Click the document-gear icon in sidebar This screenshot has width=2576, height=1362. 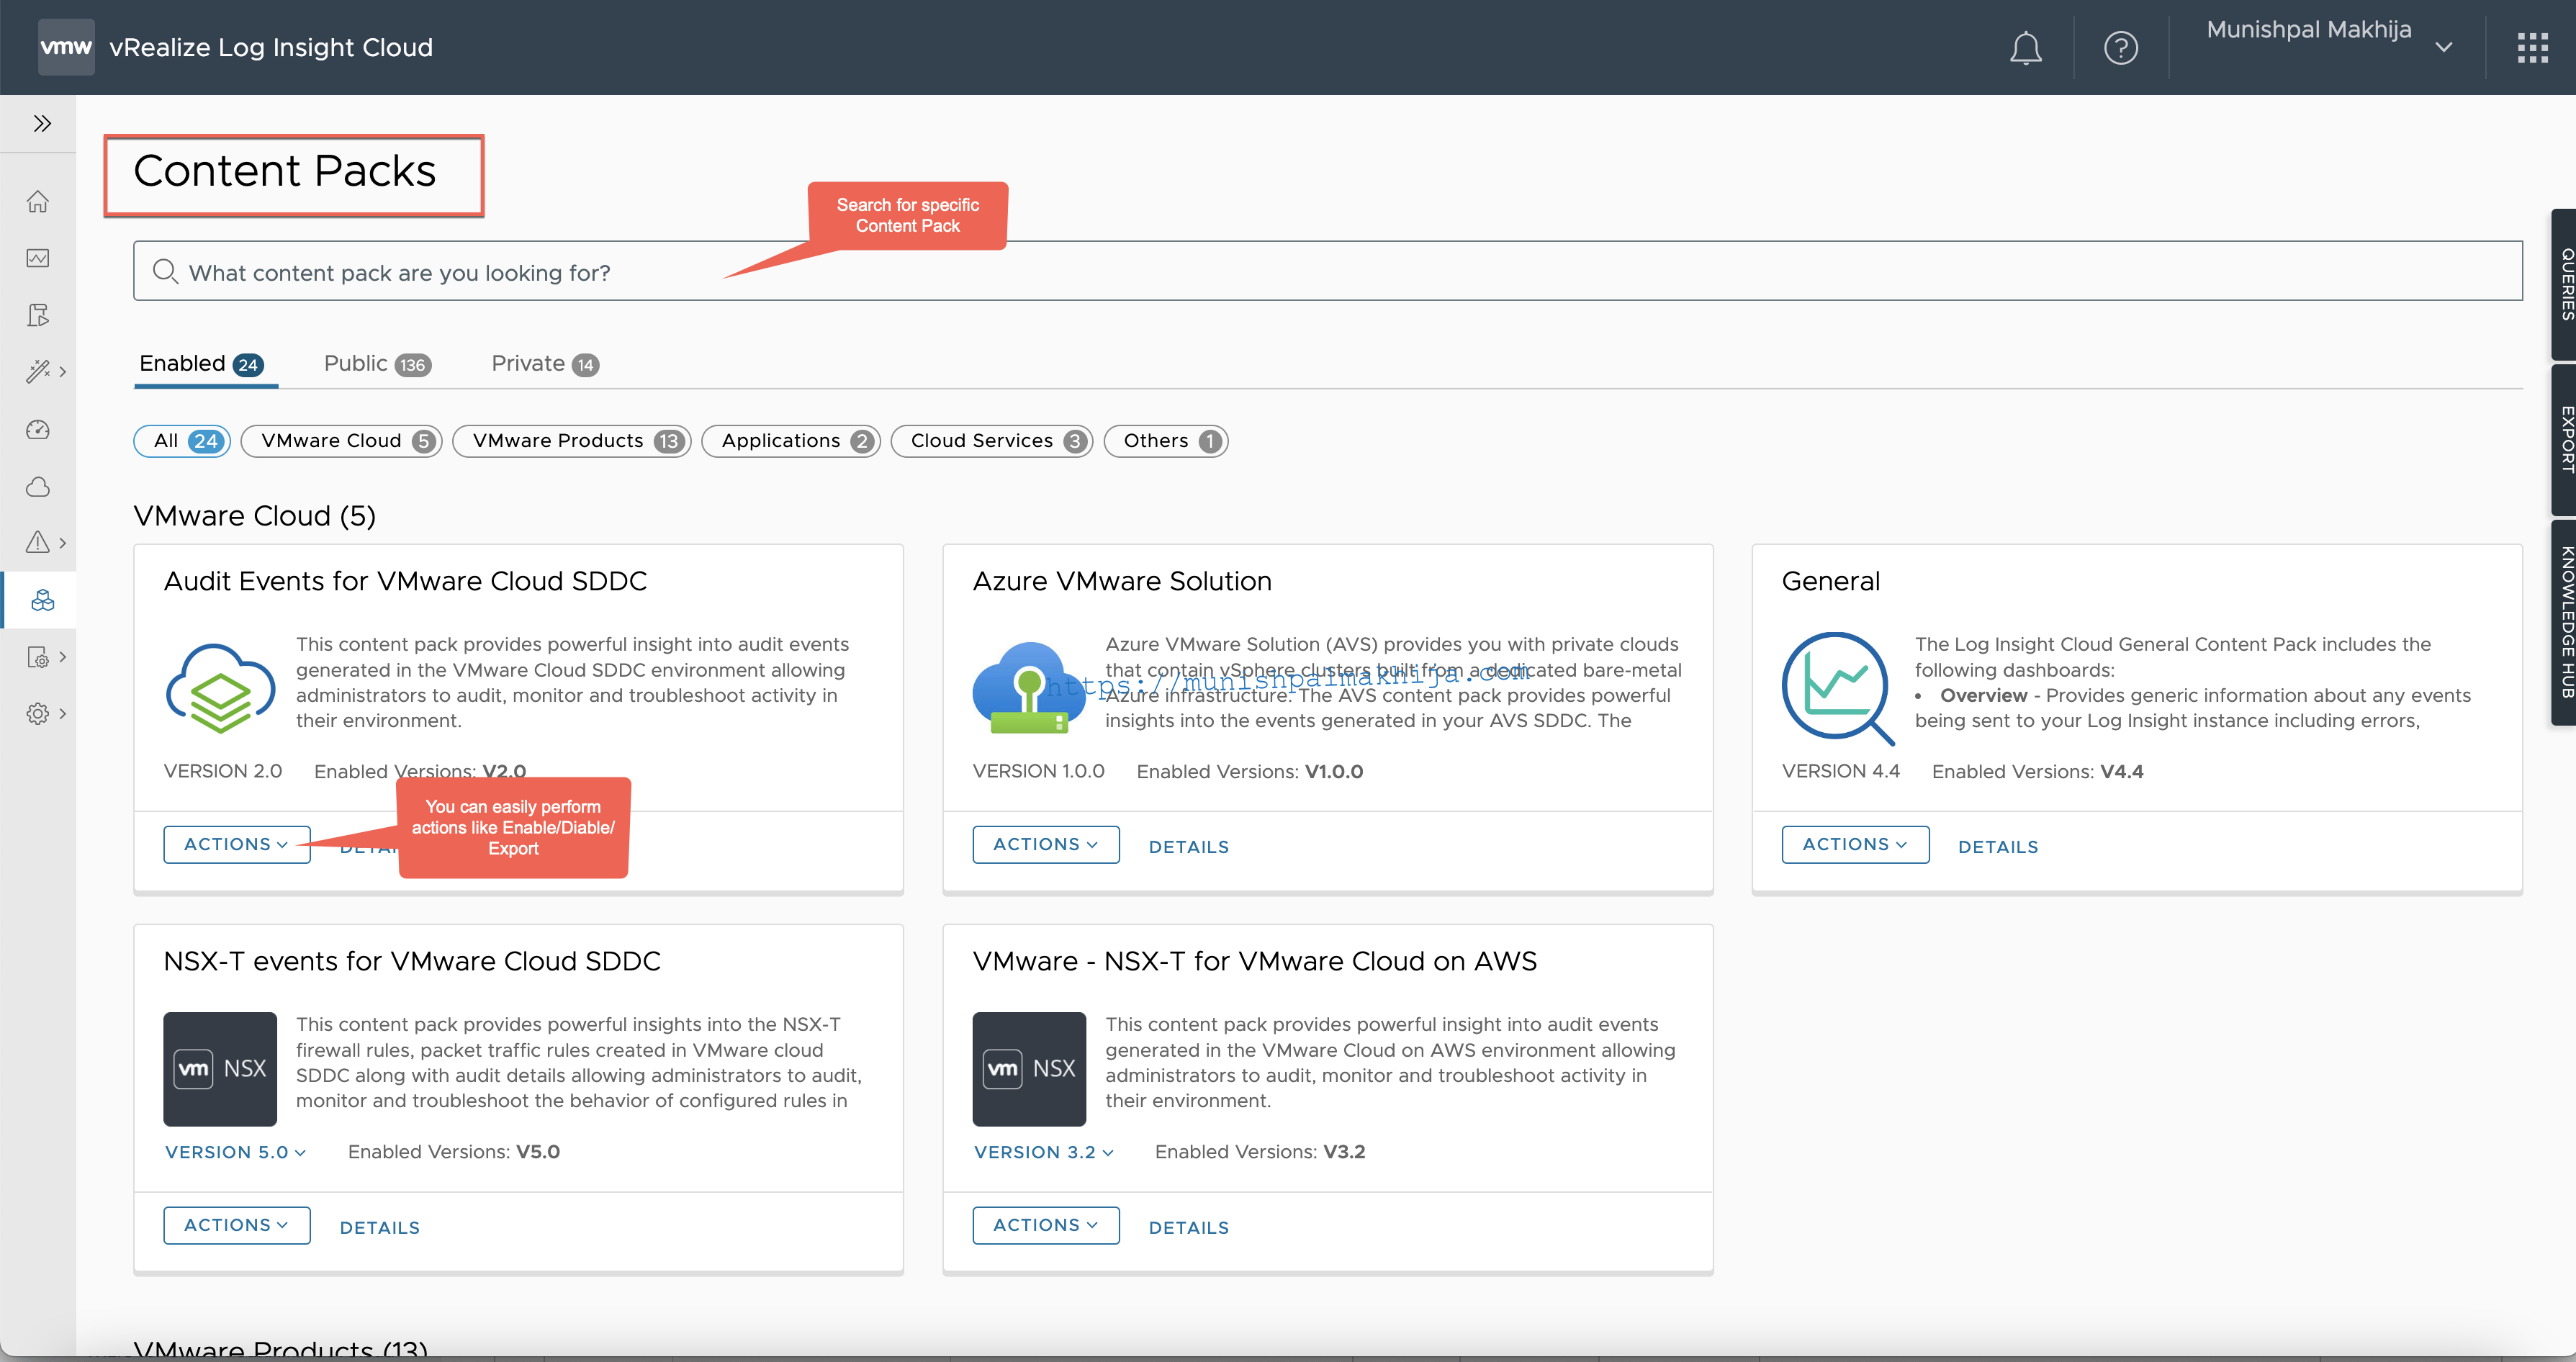click(38, 657)
